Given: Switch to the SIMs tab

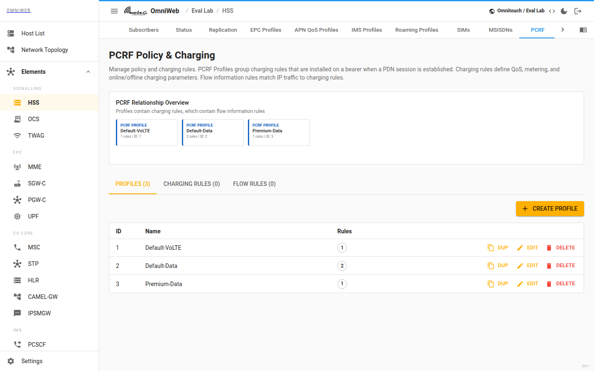Looking at the screenshot, I should 463,30.
